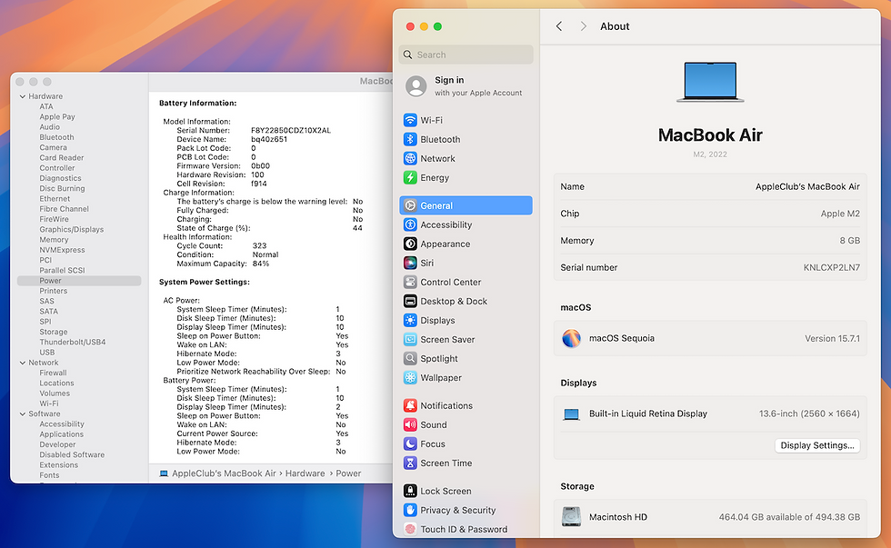This screenshot has height=548, width=891.
Task: Select Applications under Software in System Information
Action: tap(62, 434)
